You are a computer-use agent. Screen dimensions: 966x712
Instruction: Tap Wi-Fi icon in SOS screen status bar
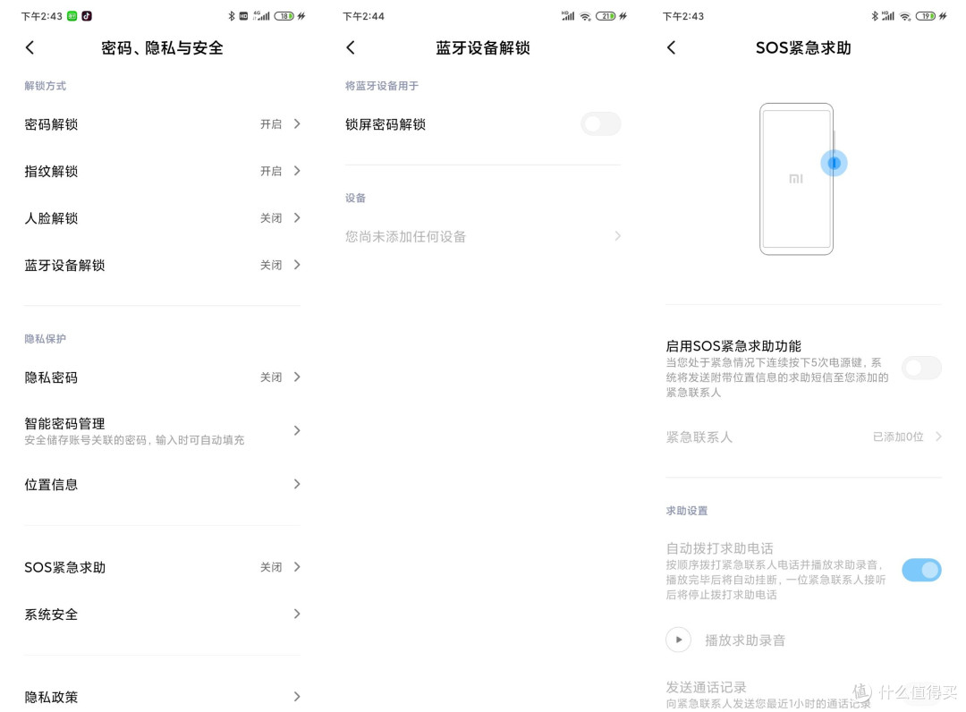(904, 17)
